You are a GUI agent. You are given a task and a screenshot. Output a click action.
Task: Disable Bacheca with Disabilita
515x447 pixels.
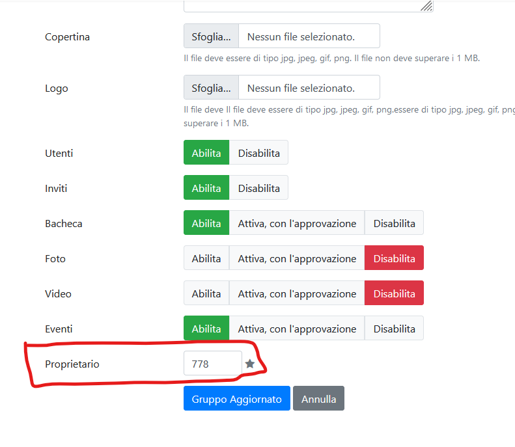tap(394, 223)
